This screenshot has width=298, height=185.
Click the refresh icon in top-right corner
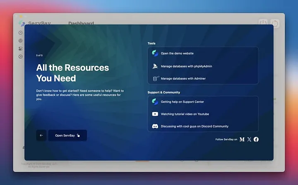pos(275,23)
